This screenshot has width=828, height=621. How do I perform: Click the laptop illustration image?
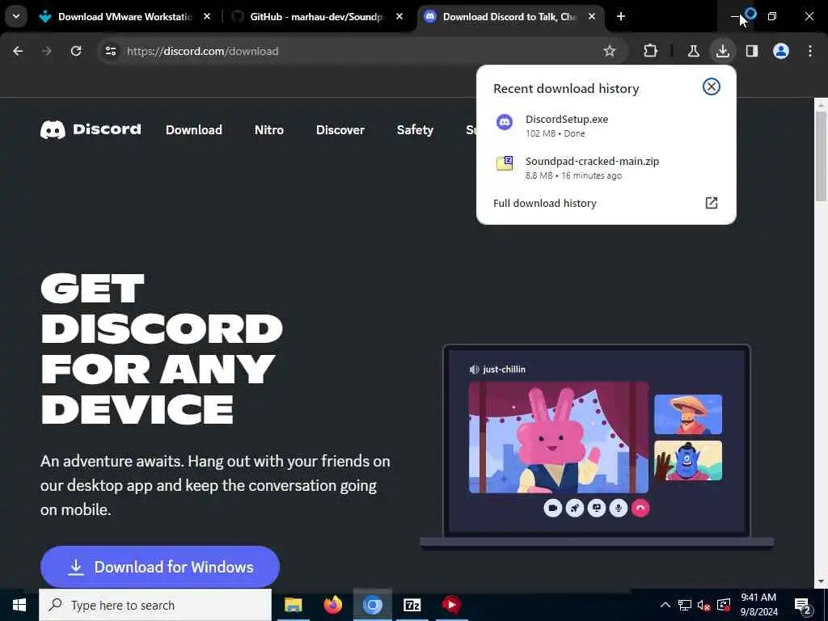(597, 446)
